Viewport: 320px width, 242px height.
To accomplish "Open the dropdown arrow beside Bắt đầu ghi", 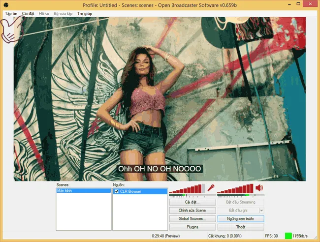I will click(x=261, y=211).
